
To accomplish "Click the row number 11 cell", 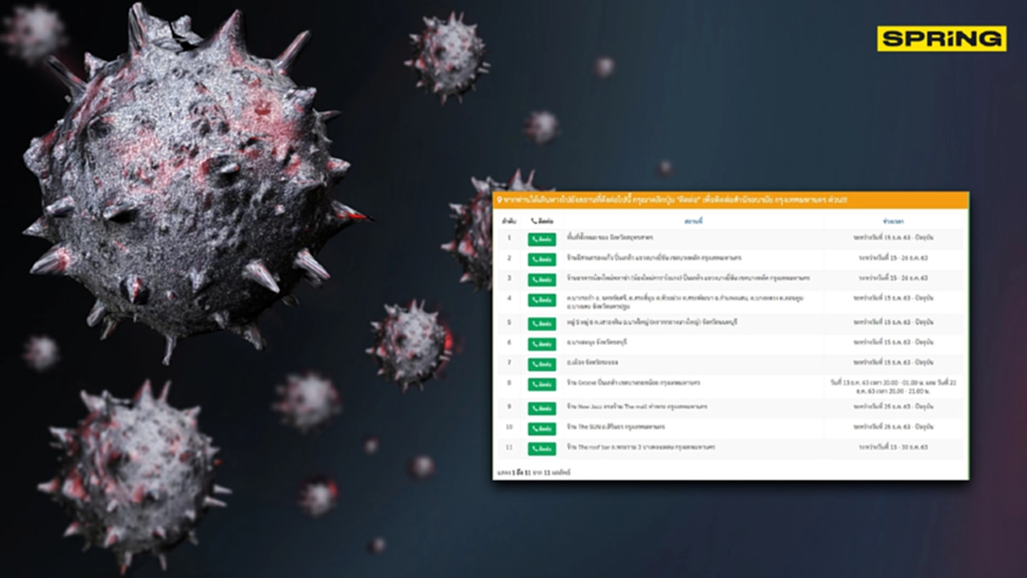I will 509,447.
